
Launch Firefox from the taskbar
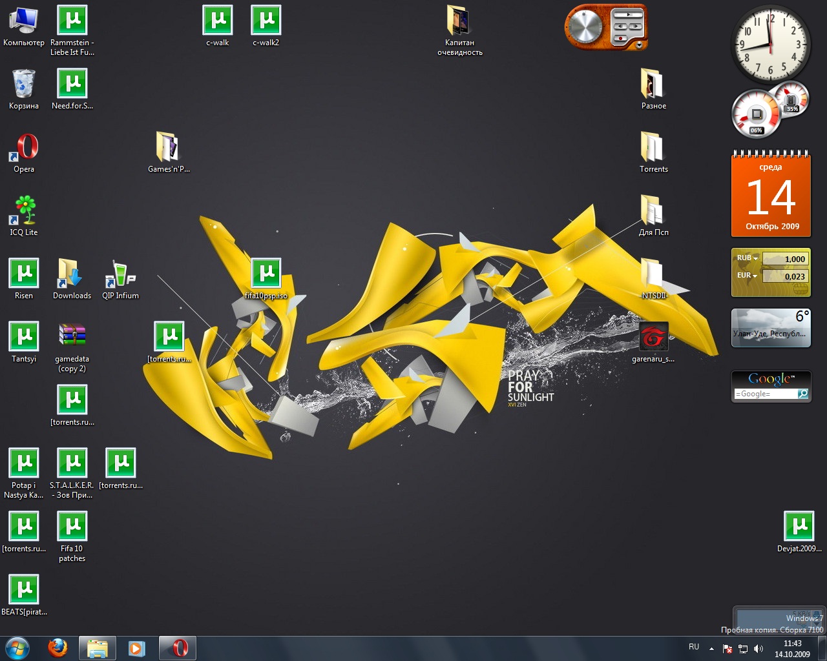[x=58, y=647]
